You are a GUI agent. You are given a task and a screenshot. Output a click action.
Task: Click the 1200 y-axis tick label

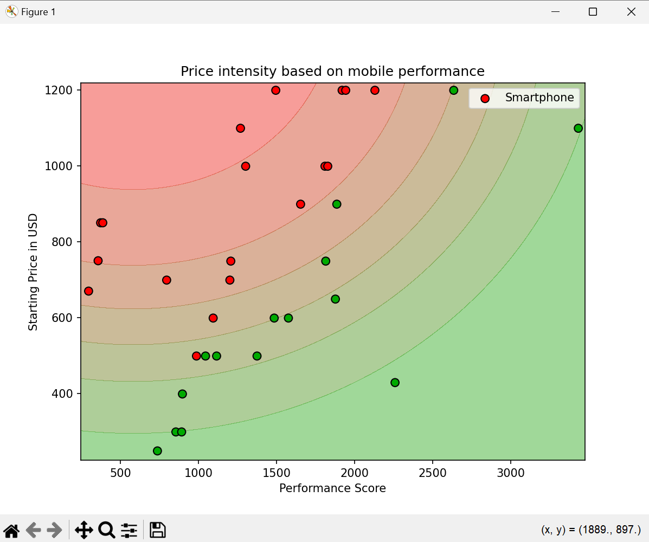[59, 90]
